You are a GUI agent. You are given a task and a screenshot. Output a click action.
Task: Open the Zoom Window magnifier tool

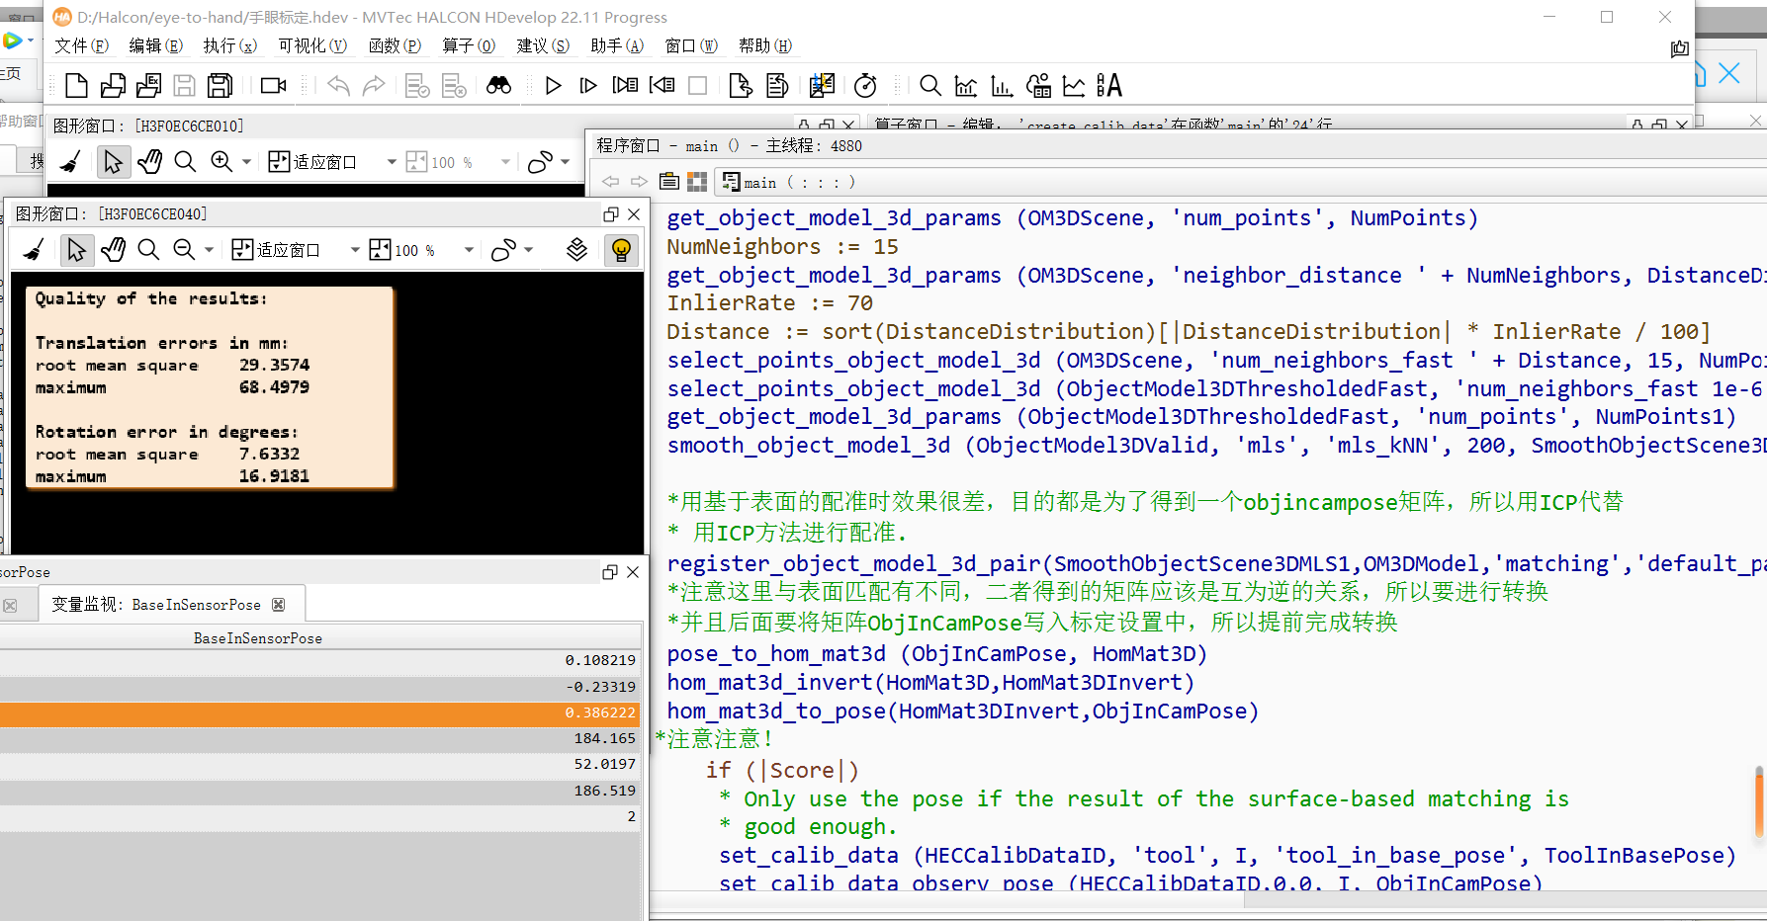pos(930,86)
